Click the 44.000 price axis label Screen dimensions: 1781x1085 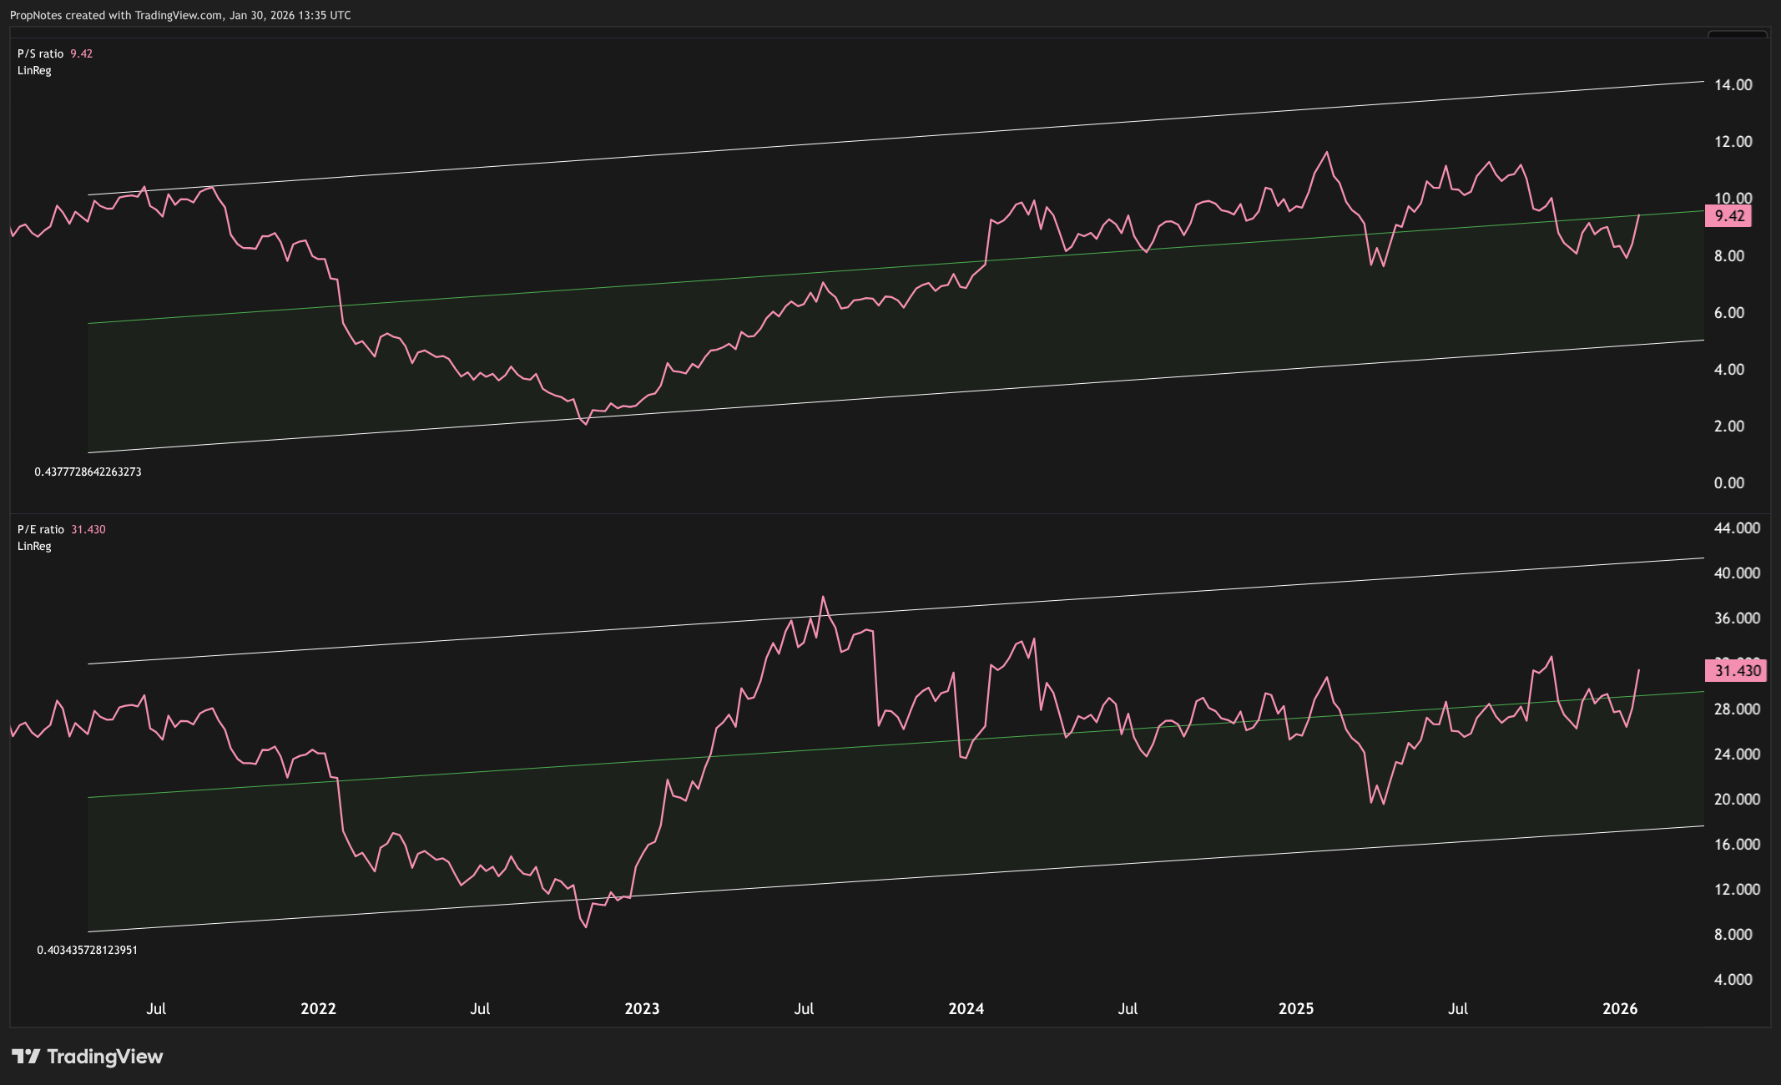click(x=1738, y=528)
